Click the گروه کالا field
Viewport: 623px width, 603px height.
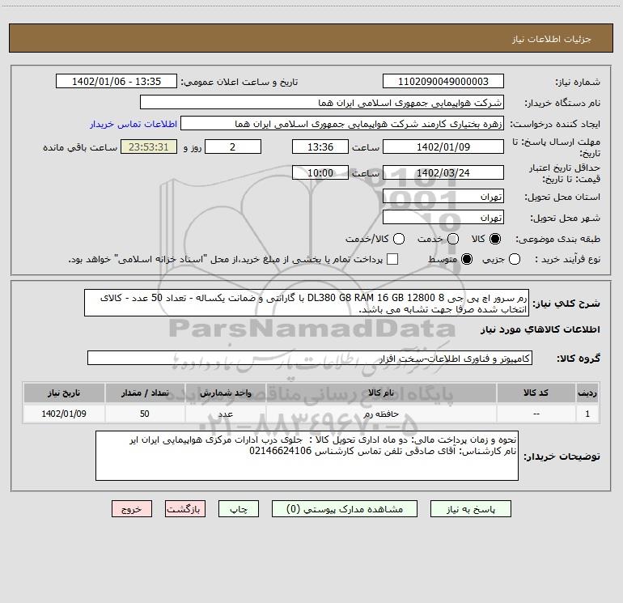coord(309,358)
